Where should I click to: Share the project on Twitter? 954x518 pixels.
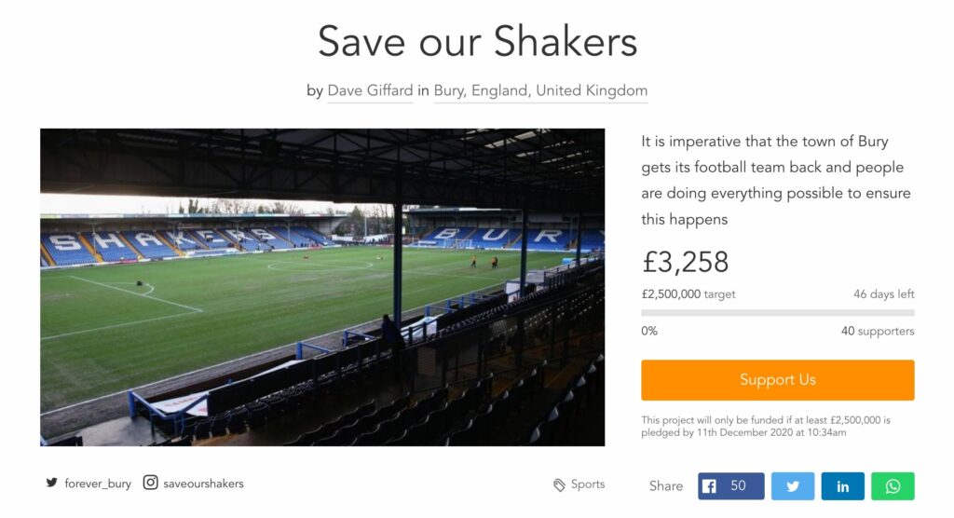click(793, 485)
